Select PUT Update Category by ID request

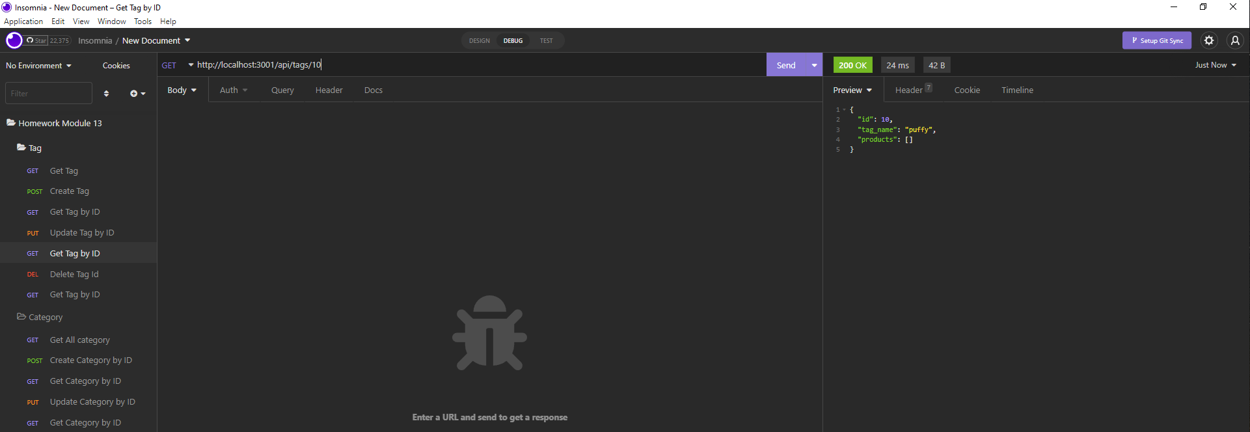click(x=92, y=402)
